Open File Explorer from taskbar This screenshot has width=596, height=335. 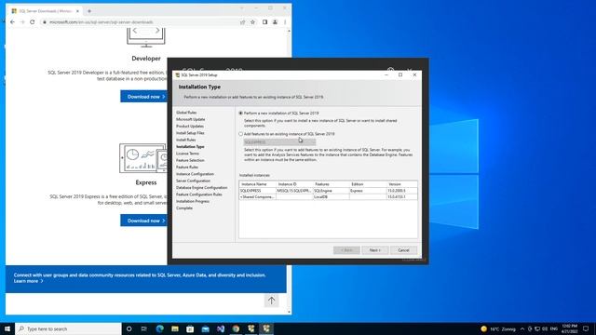click(175, 328)
